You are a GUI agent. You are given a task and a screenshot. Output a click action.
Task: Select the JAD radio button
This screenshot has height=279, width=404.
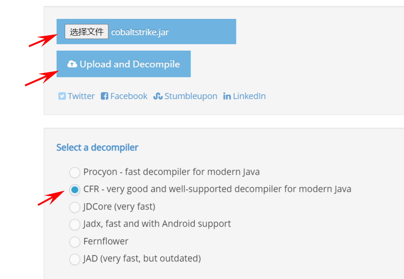(x=75, y=259)
